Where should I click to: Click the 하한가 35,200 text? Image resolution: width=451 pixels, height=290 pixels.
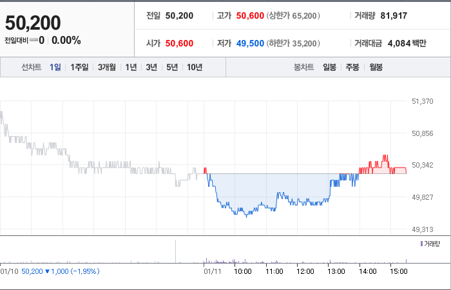tap(293, 43)
